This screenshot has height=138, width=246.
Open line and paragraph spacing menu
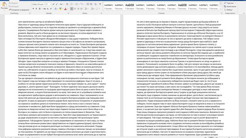[86, 9]
